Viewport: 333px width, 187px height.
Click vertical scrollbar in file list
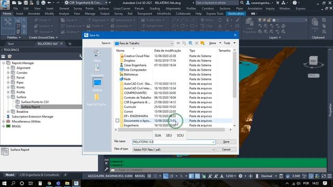click(235, 74)
